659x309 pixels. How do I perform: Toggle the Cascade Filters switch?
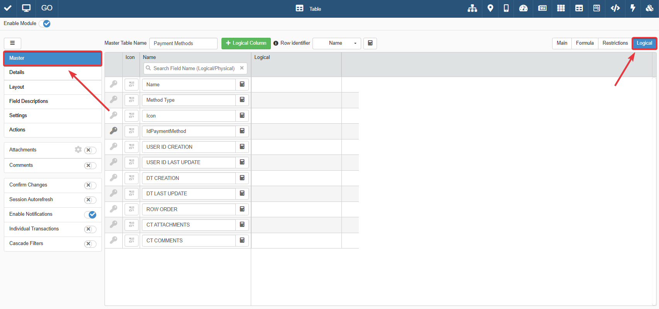(x=90, y=244)
